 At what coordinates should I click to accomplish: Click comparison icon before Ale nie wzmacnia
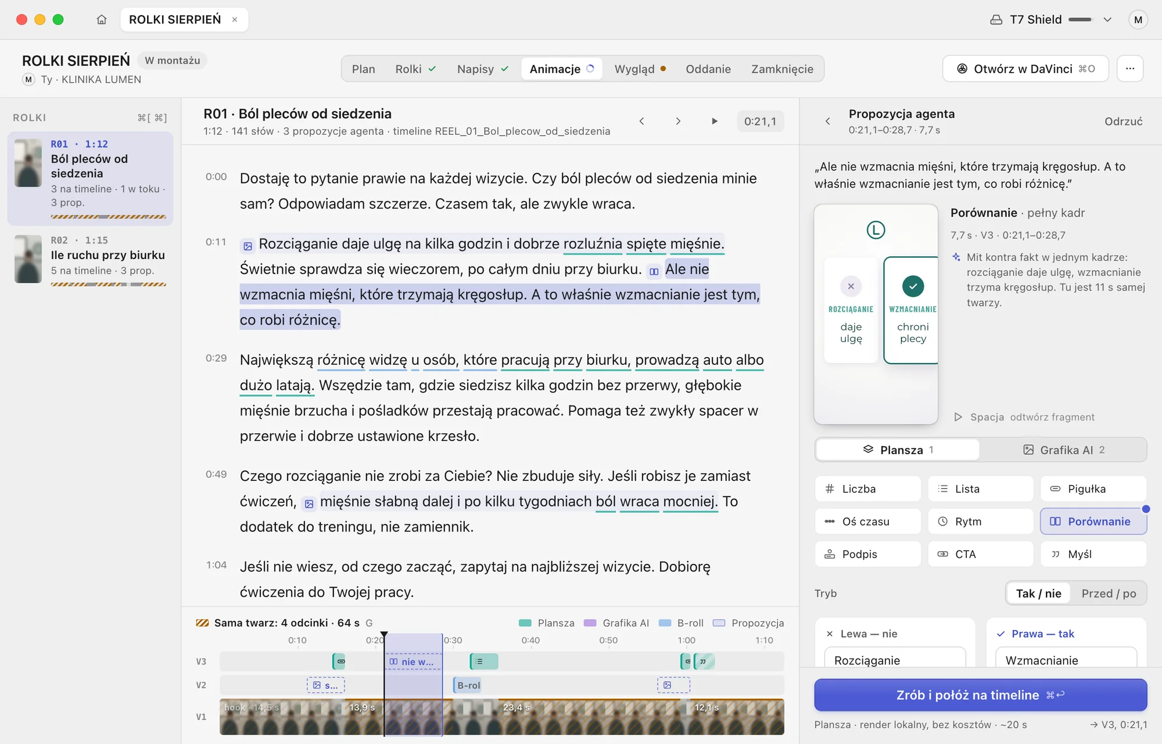(654, 271)
